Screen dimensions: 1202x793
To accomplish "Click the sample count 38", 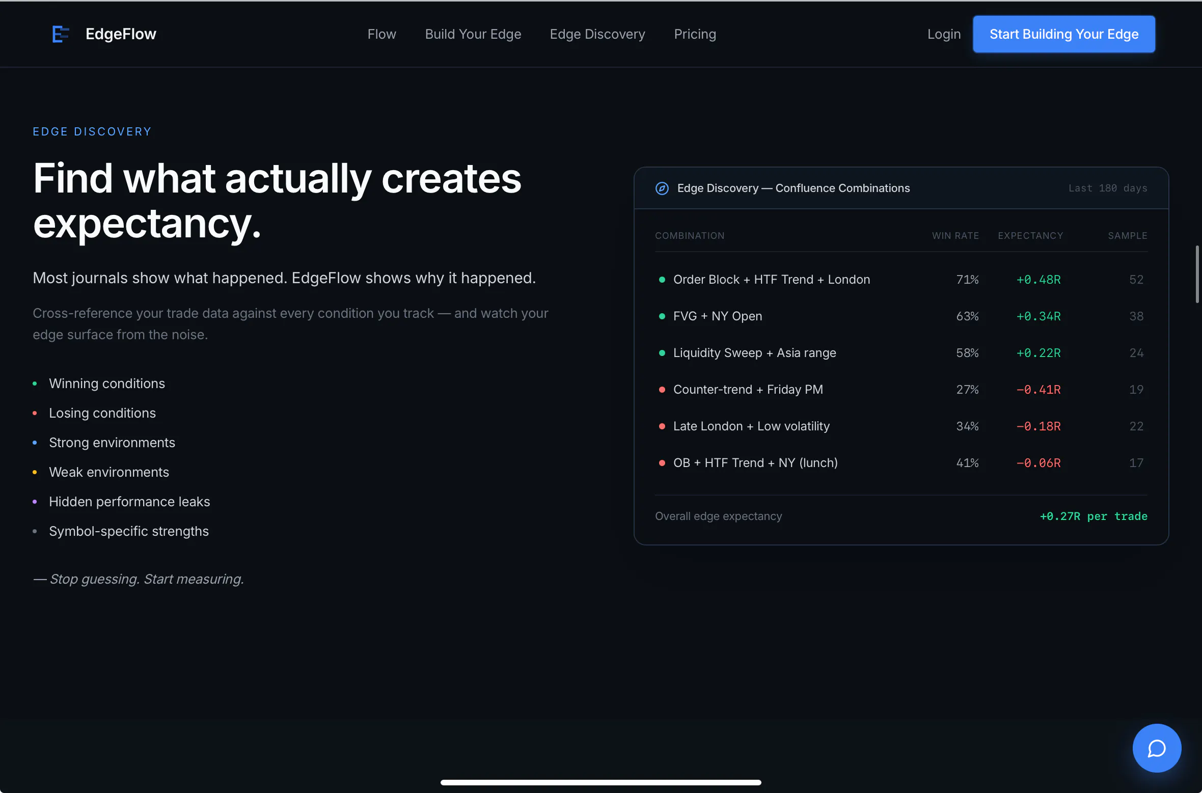I will (1136, 316).
